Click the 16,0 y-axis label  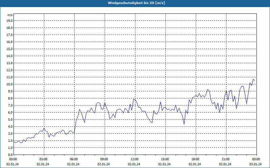9,42
